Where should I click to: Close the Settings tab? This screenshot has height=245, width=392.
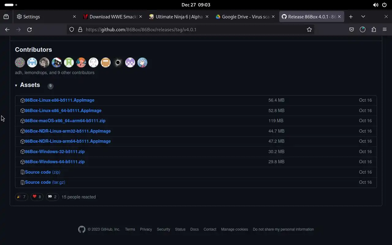(x=74, y=17)
